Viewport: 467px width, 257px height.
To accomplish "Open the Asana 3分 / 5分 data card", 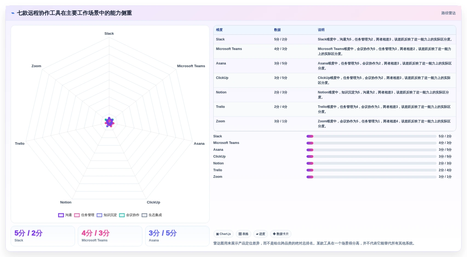I will (x=177, y=236).
